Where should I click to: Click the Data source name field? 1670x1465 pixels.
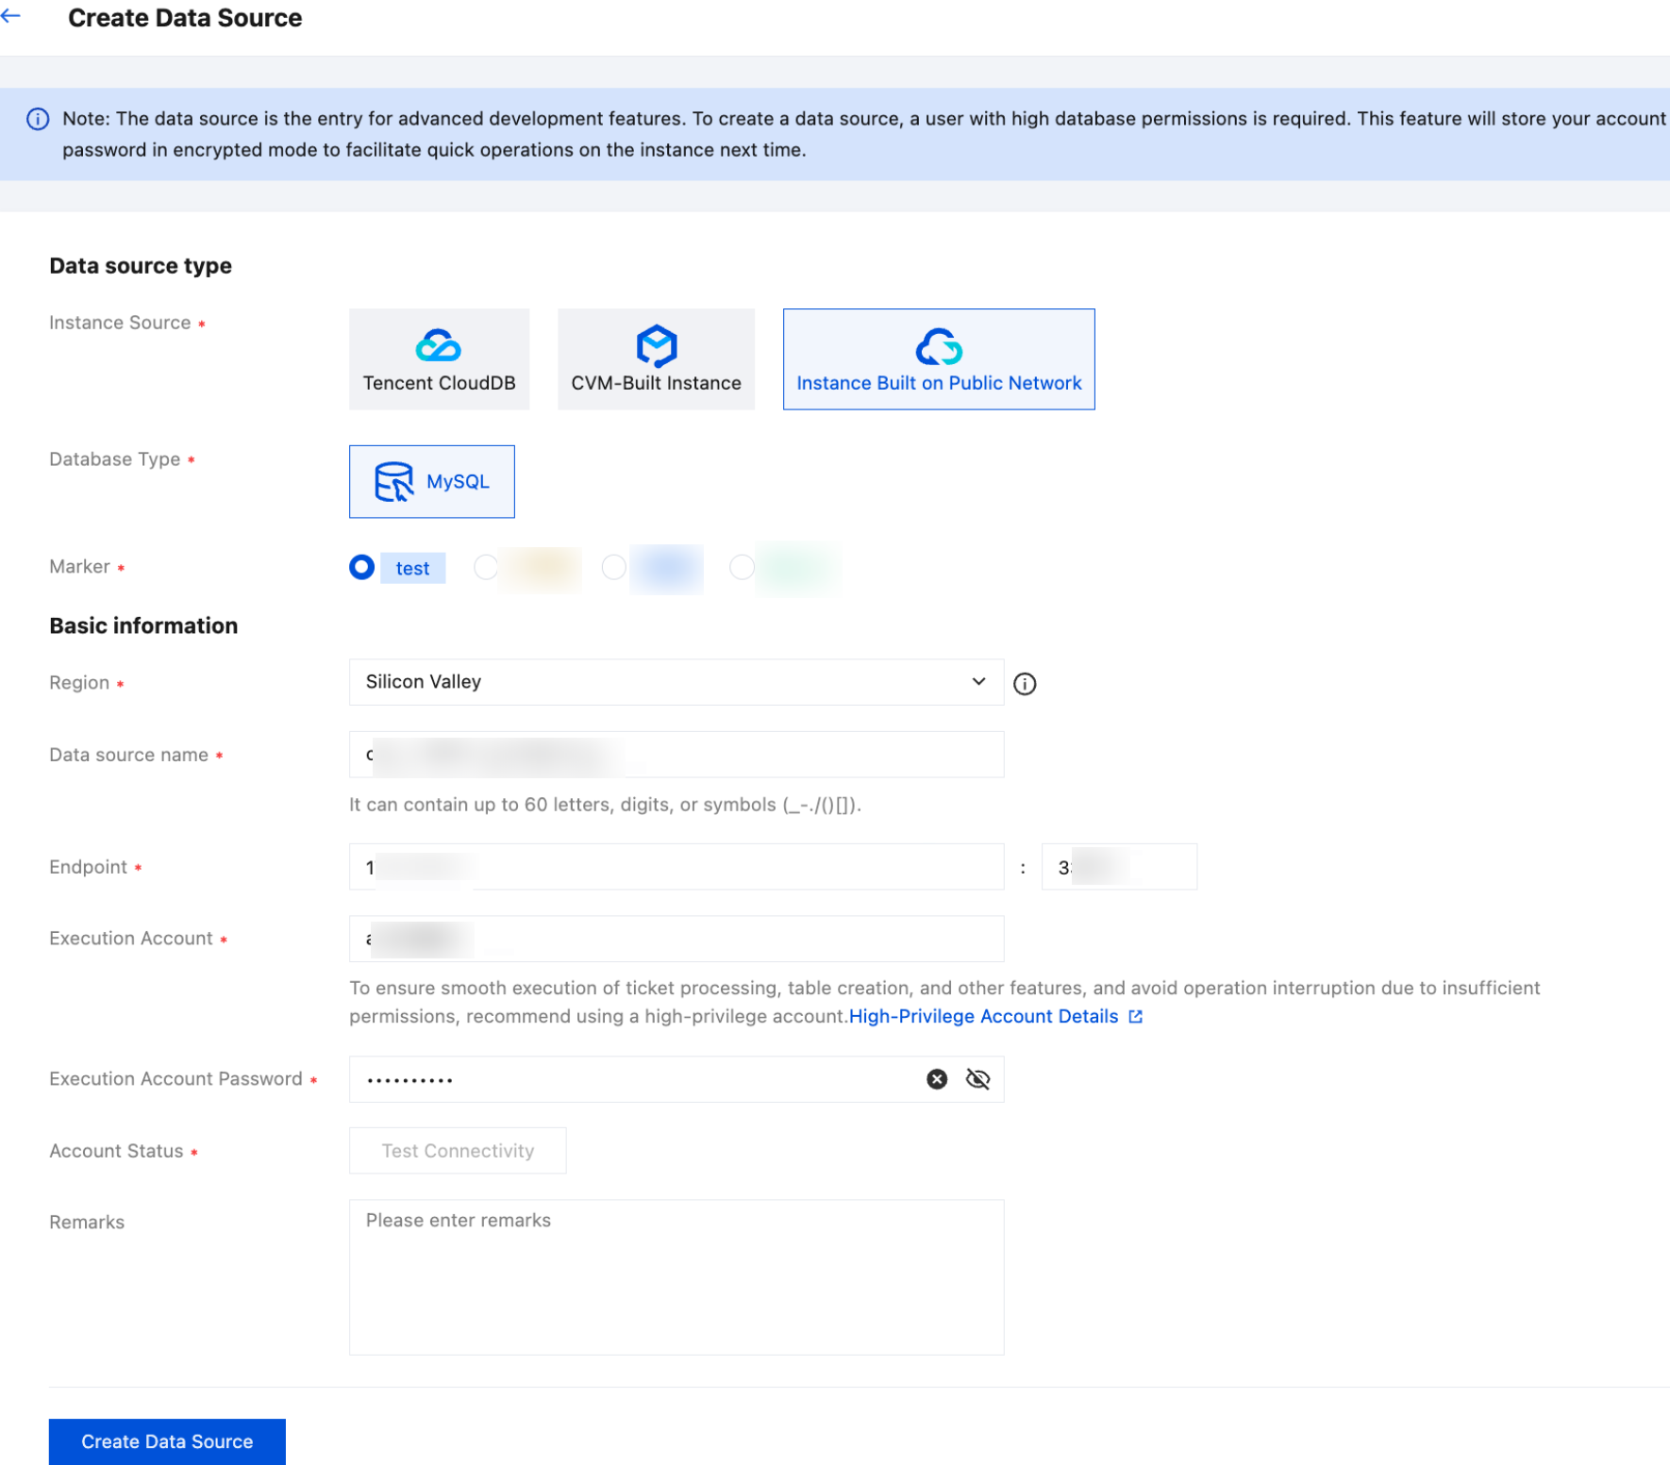tap(676, 755)
